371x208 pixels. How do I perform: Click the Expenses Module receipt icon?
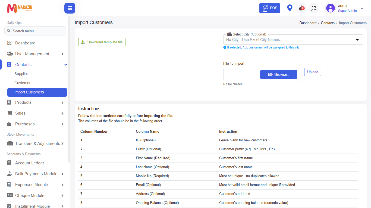pos(9,184)
